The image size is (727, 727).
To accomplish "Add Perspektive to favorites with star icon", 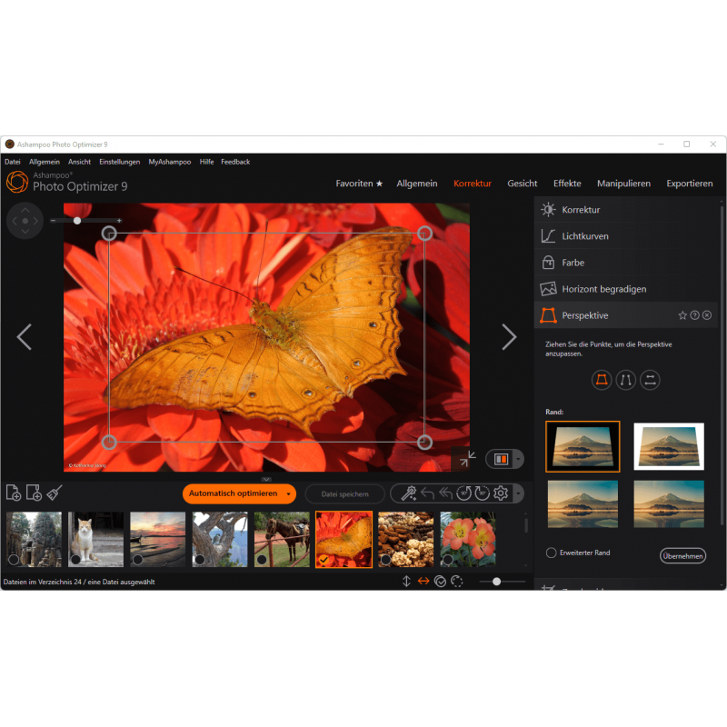I will tap(682, 315).
